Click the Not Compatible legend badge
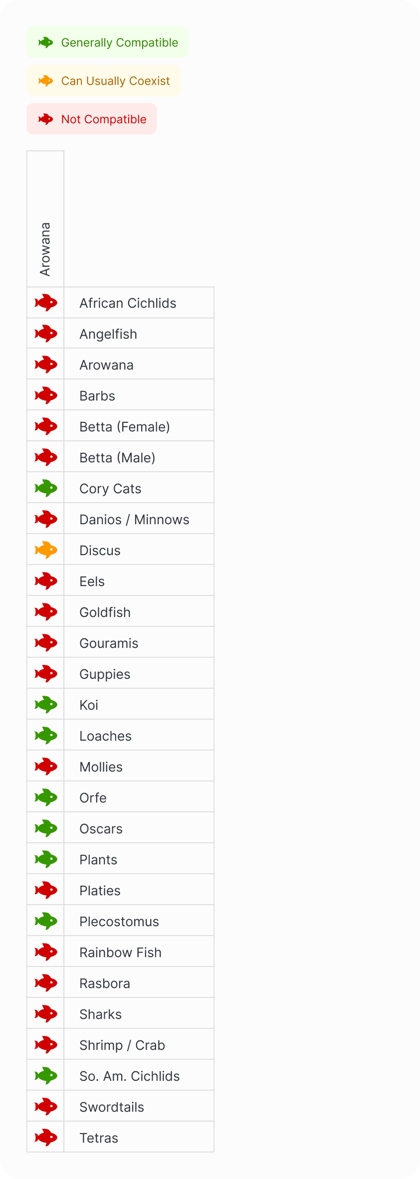The height and width of the screenshot is (1179, 420). click(91, 119)
